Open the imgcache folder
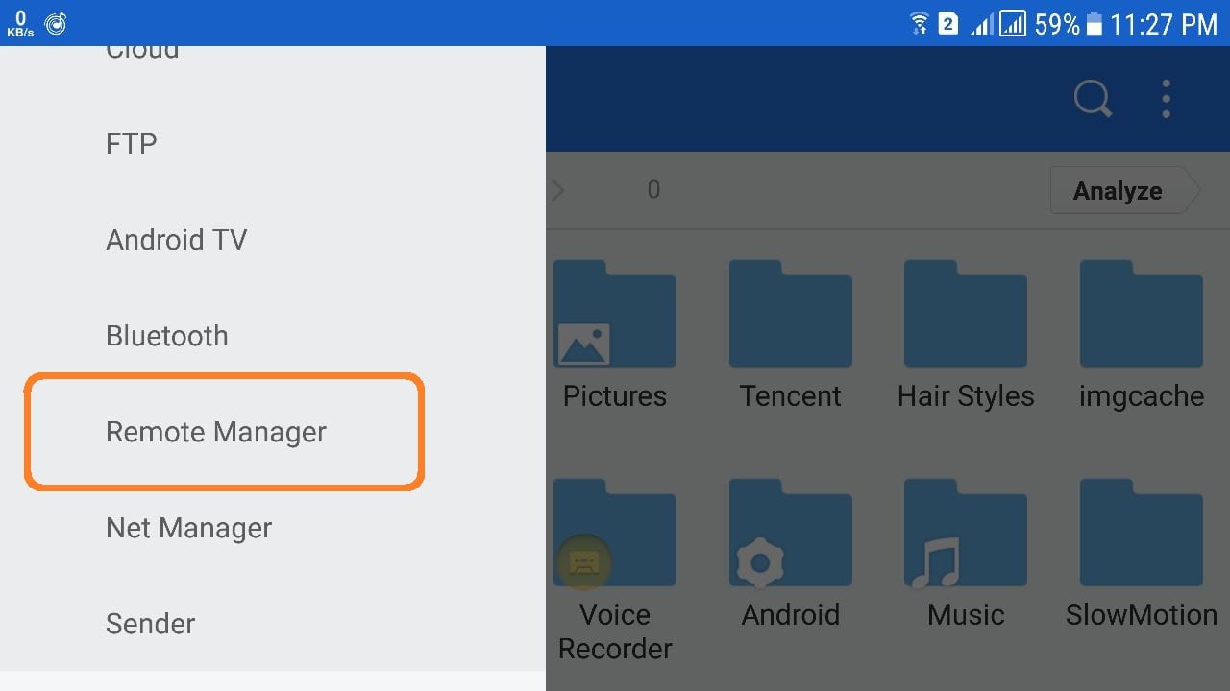This screenshot has height=691, width=1230. [1141, 315]
